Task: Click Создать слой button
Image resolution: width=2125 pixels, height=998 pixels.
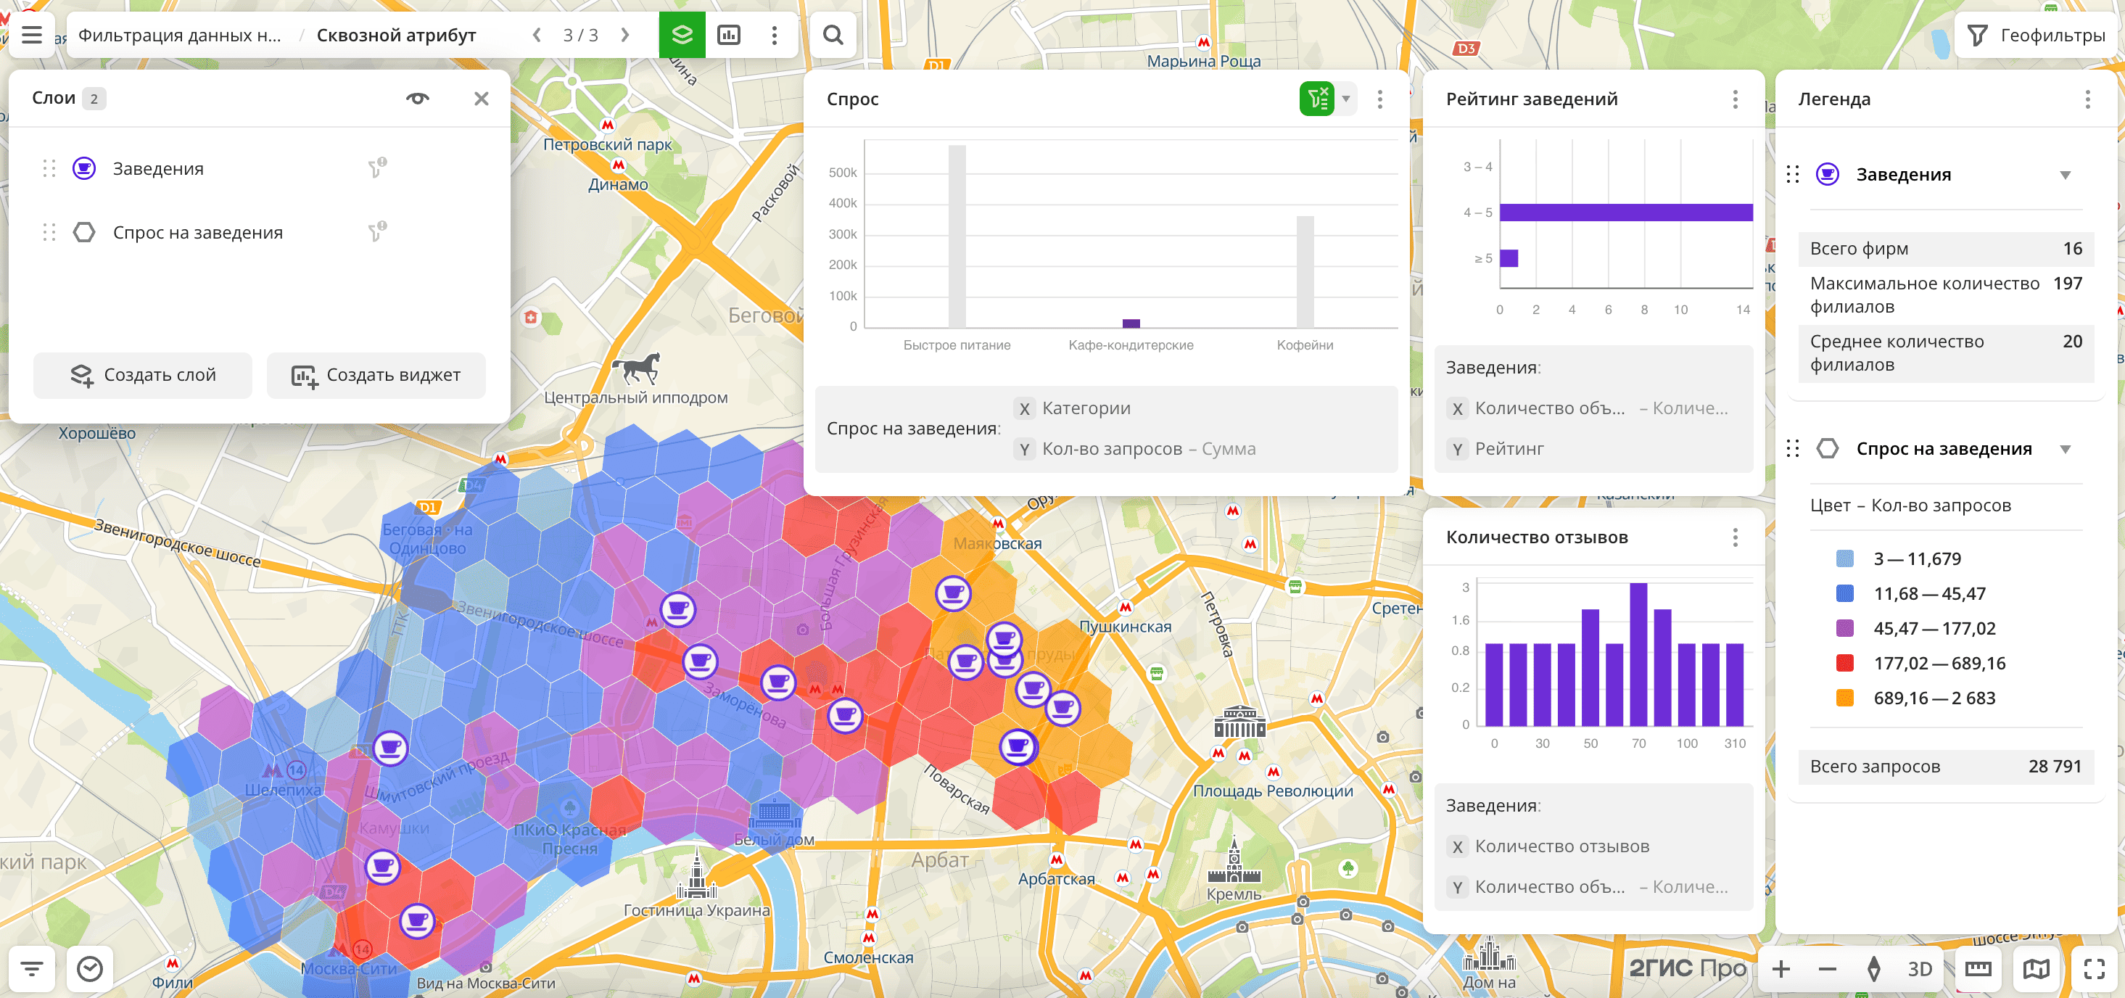Action: (143, 375)
